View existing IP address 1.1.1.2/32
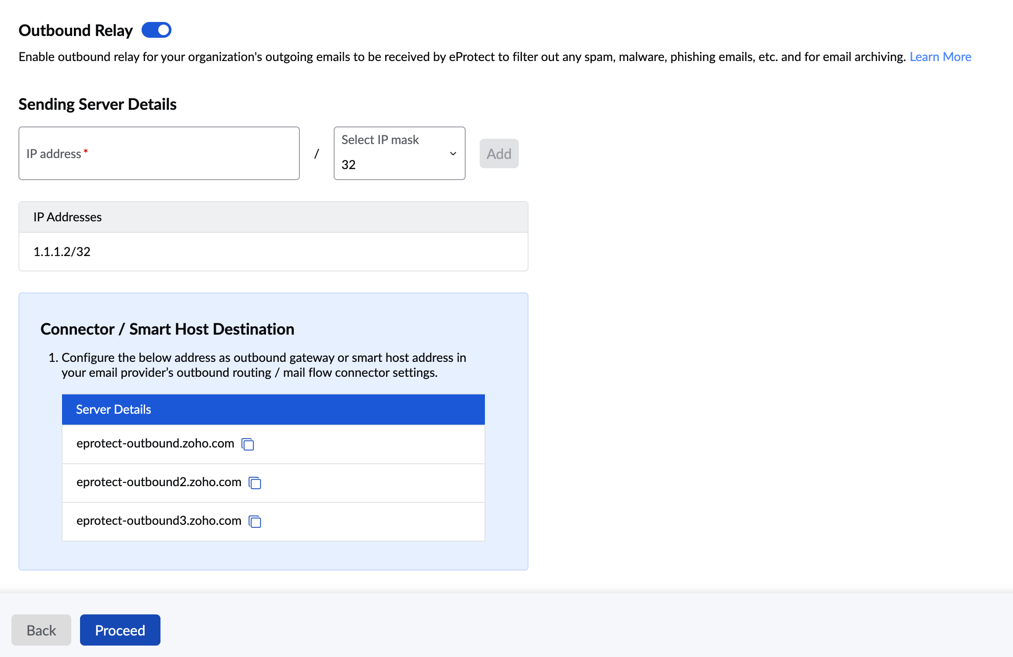The width and height of the screenshot is (1013, 657). coord(61,252)
